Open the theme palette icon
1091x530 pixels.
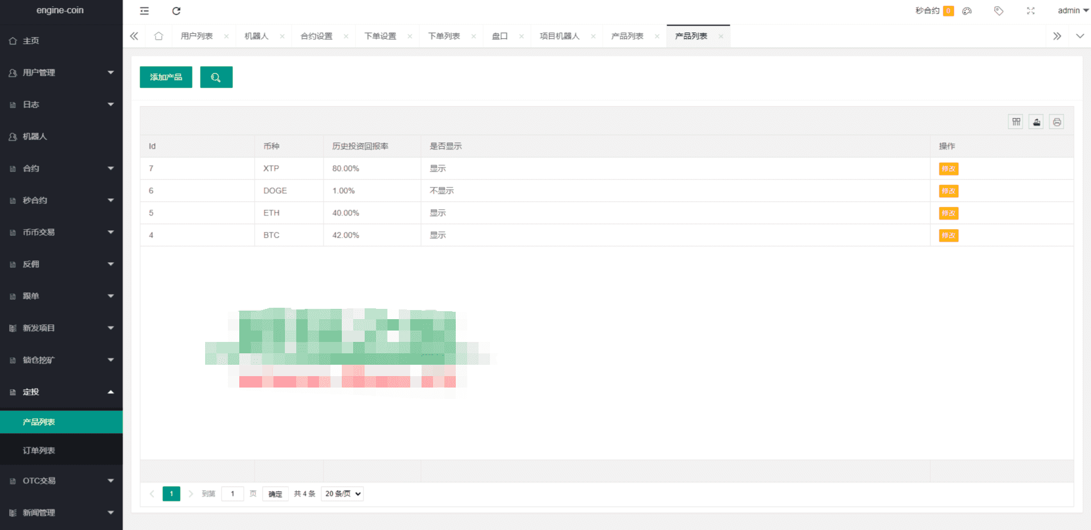tap(967, 11)
